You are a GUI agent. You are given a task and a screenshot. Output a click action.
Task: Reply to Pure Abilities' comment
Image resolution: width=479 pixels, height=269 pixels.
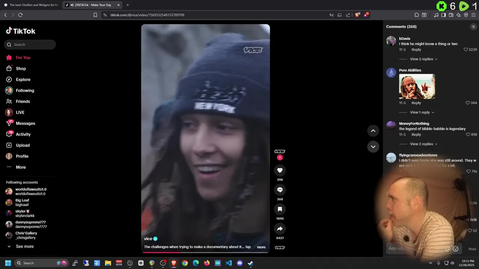pyautogui.click(x=416, y=103)
